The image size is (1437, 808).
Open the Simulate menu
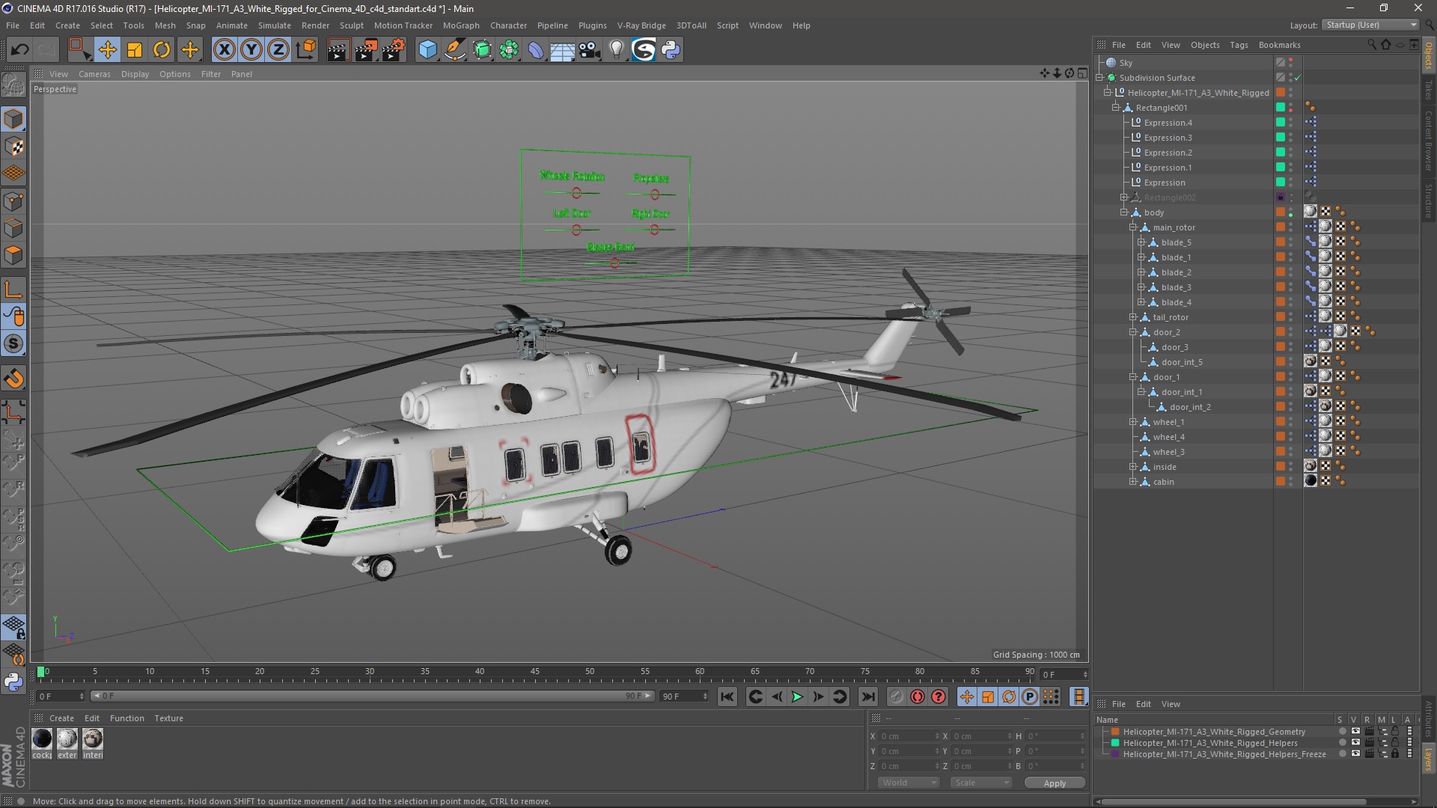click(x=274, y=25)
